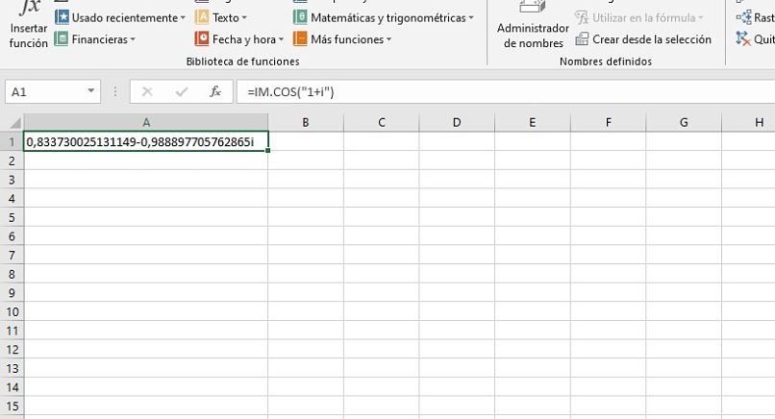Select row 12 header

(x=12, y=350)
